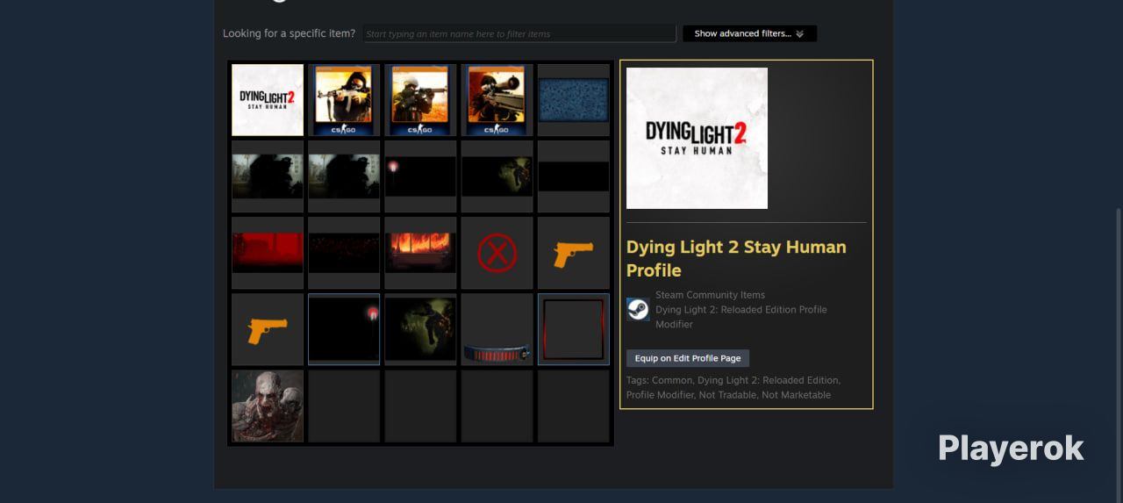Click the Steam logo in item details
The width and height of the screenshot is (1123, 503).
point(638,309)
